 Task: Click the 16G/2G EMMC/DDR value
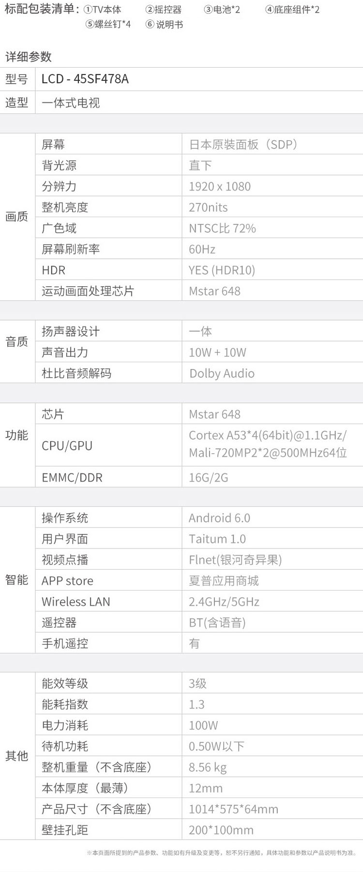click(x=208, y=477)
